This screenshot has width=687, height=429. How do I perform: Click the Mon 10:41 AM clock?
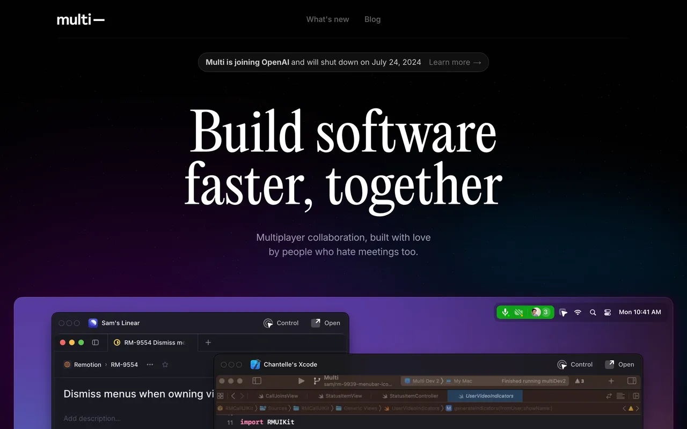coord(640,312)
